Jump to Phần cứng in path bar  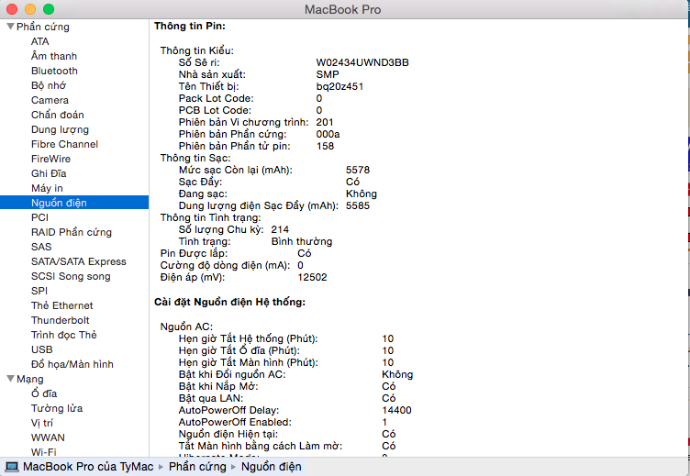point(197,466)
